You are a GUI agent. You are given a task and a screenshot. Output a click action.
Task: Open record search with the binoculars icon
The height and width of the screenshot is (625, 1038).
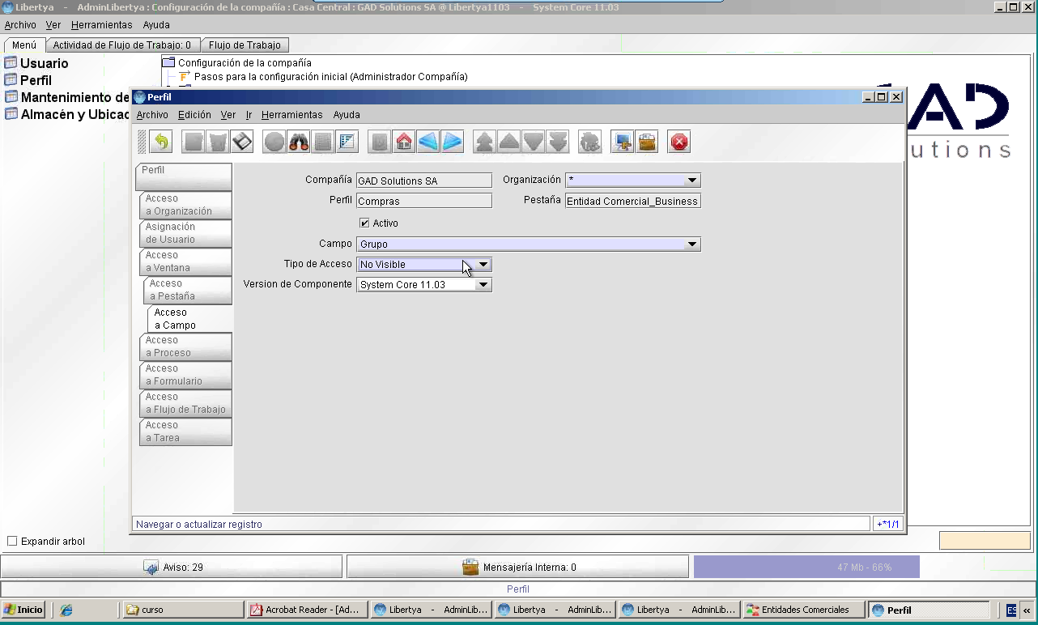click(x=300, y=142)
